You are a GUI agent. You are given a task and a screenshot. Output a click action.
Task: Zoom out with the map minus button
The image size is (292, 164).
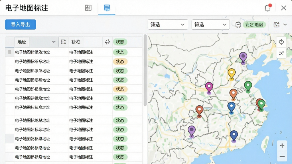(x=282, y=157)
